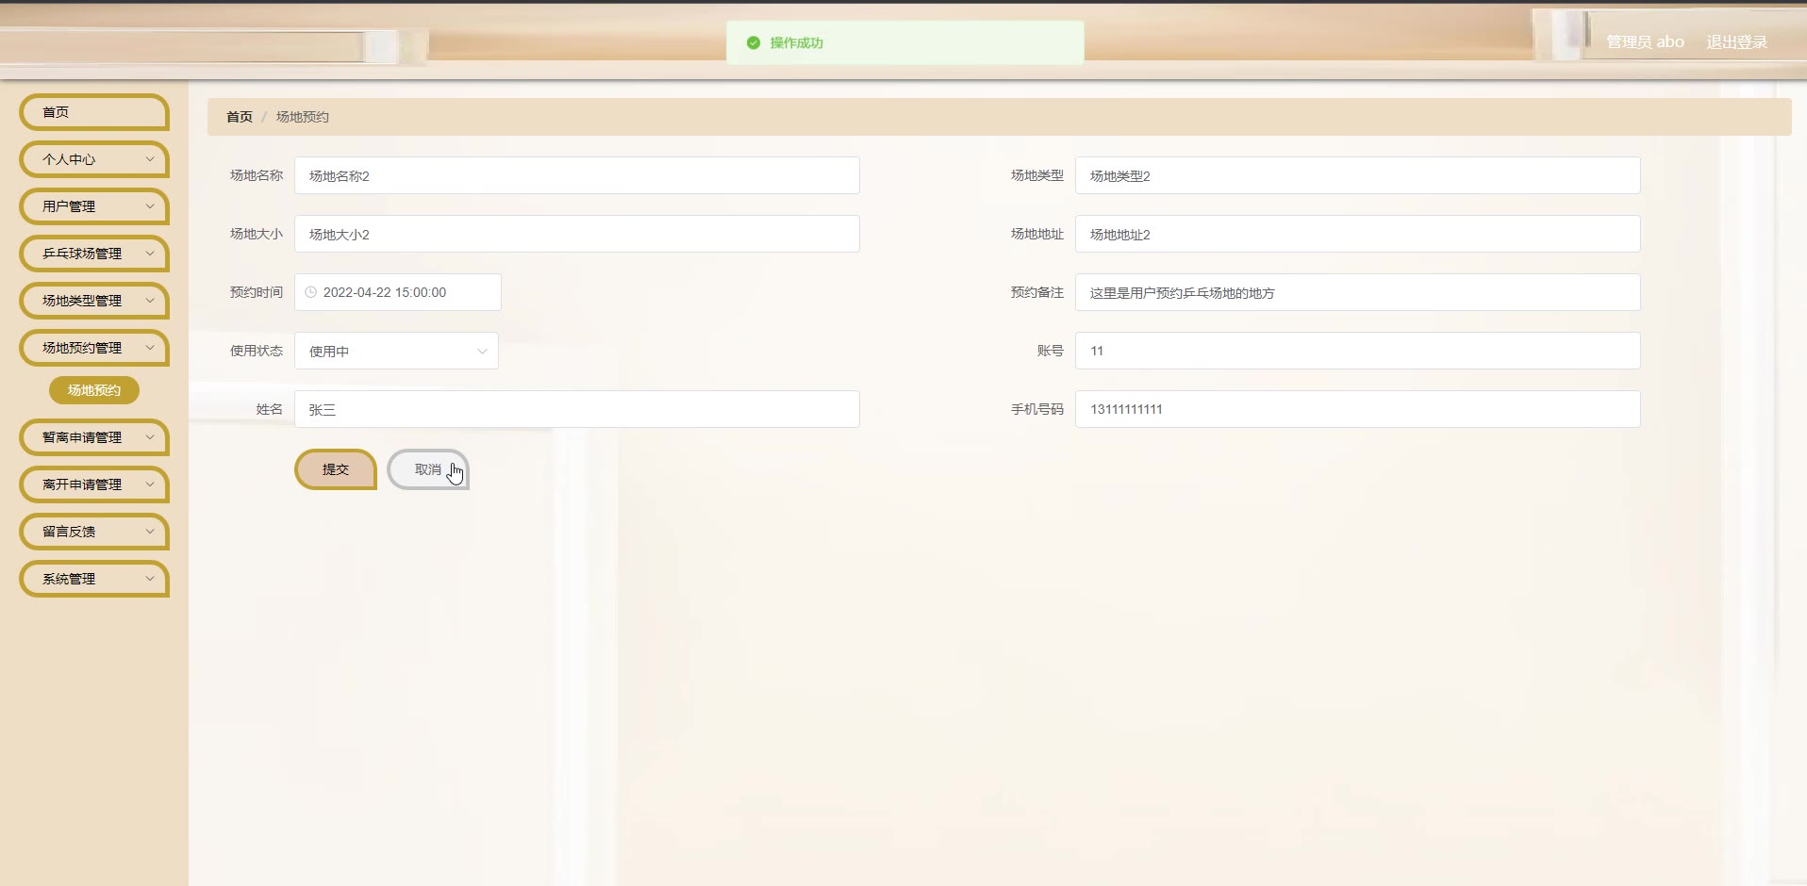Open the 个人中心 sidebar menu

pyautogui.click(x=94, y=159)
